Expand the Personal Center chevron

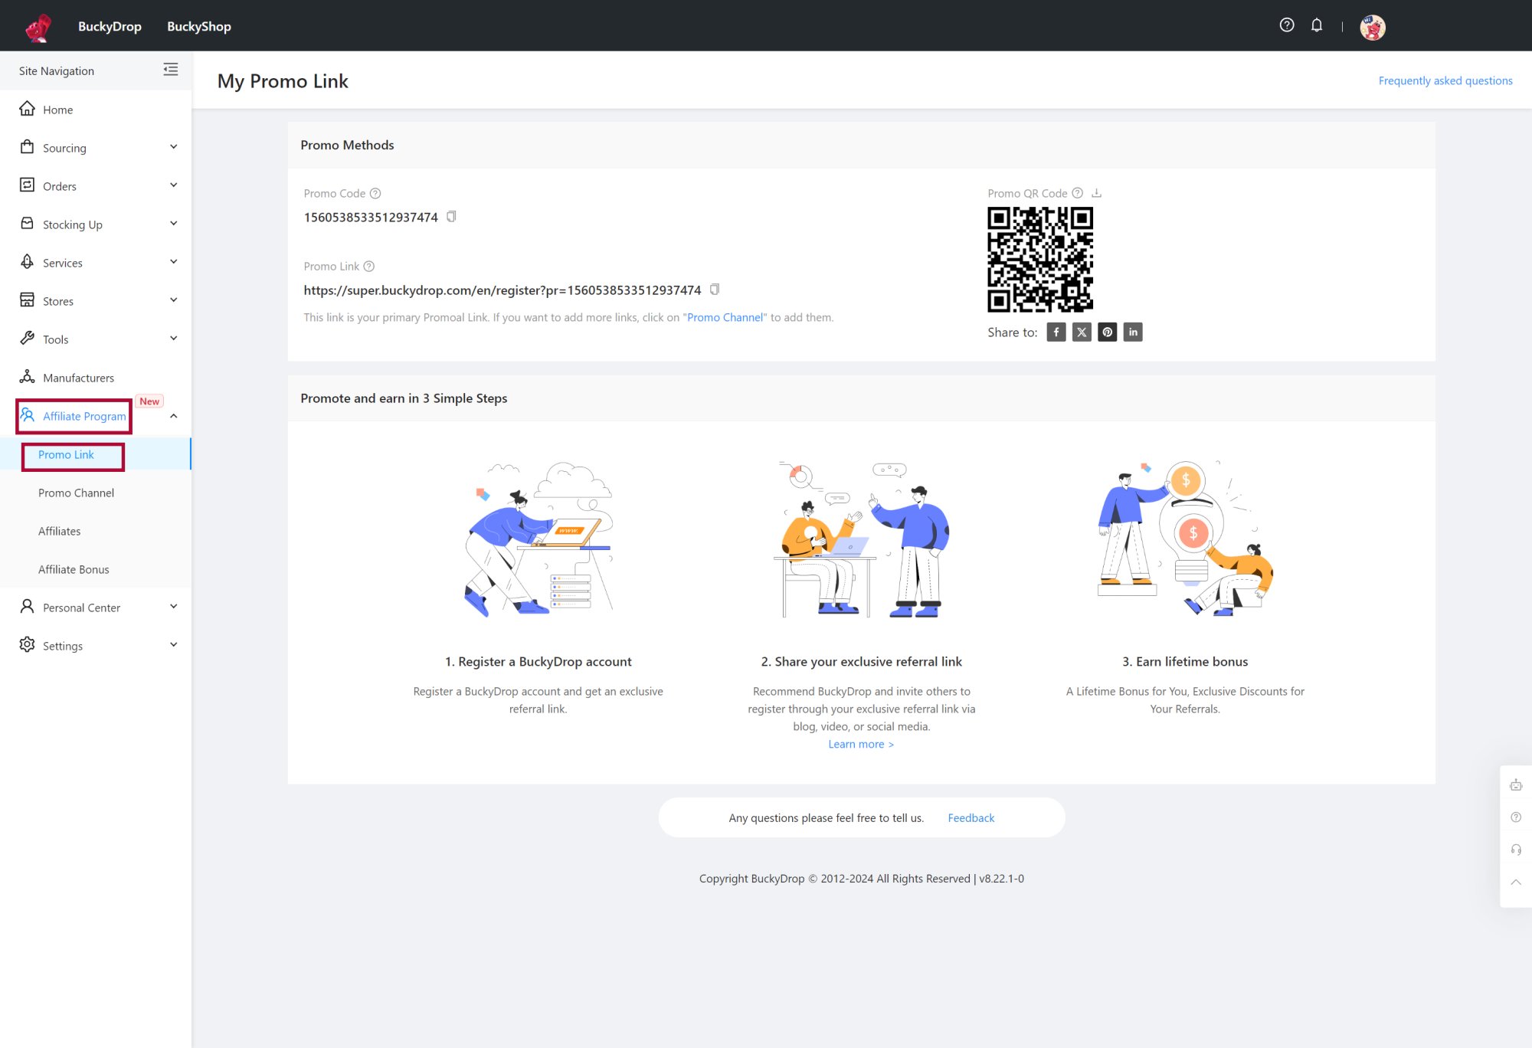pyautogui.click(x=174, y=607)
